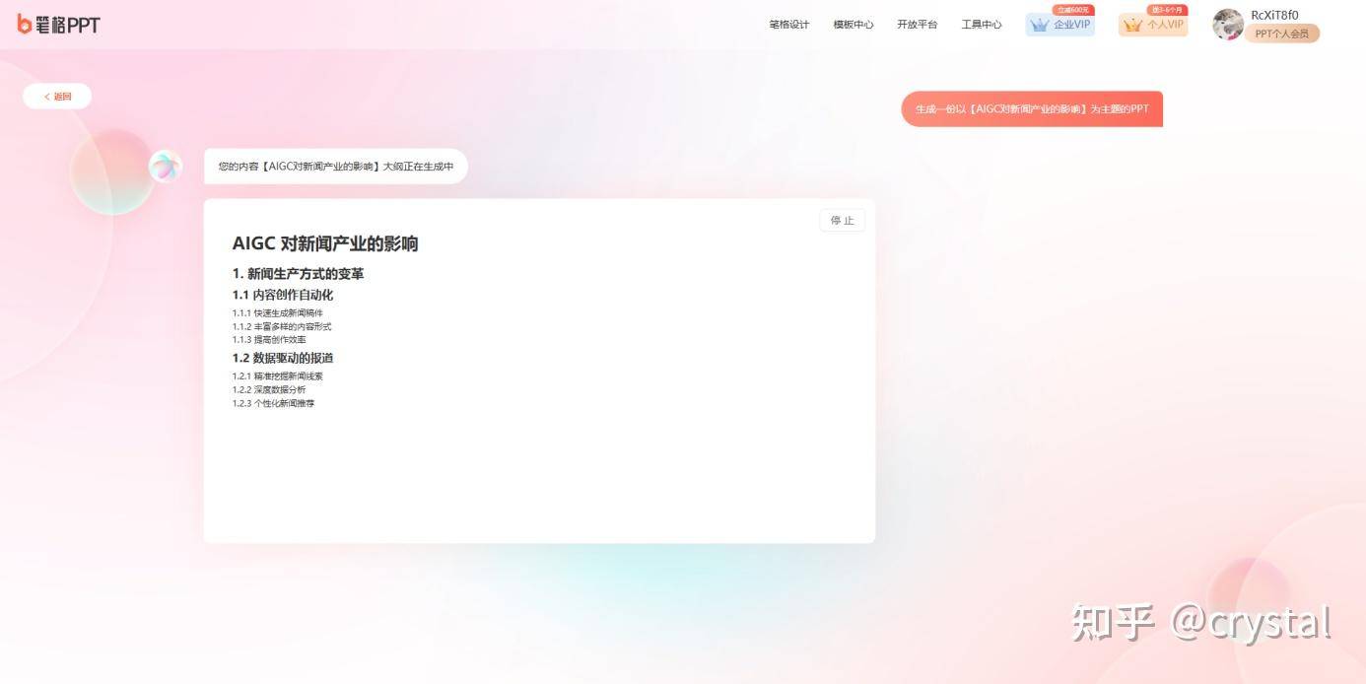Click the 立减600元 promo tag
Image resolution: width=1366 pixels, height=684 pixels.
[x=1073, y=10]
